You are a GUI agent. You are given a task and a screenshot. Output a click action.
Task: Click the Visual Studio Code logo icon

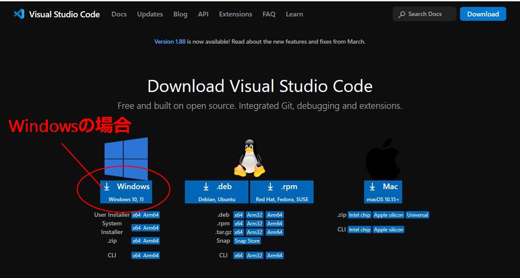[19, 14]
